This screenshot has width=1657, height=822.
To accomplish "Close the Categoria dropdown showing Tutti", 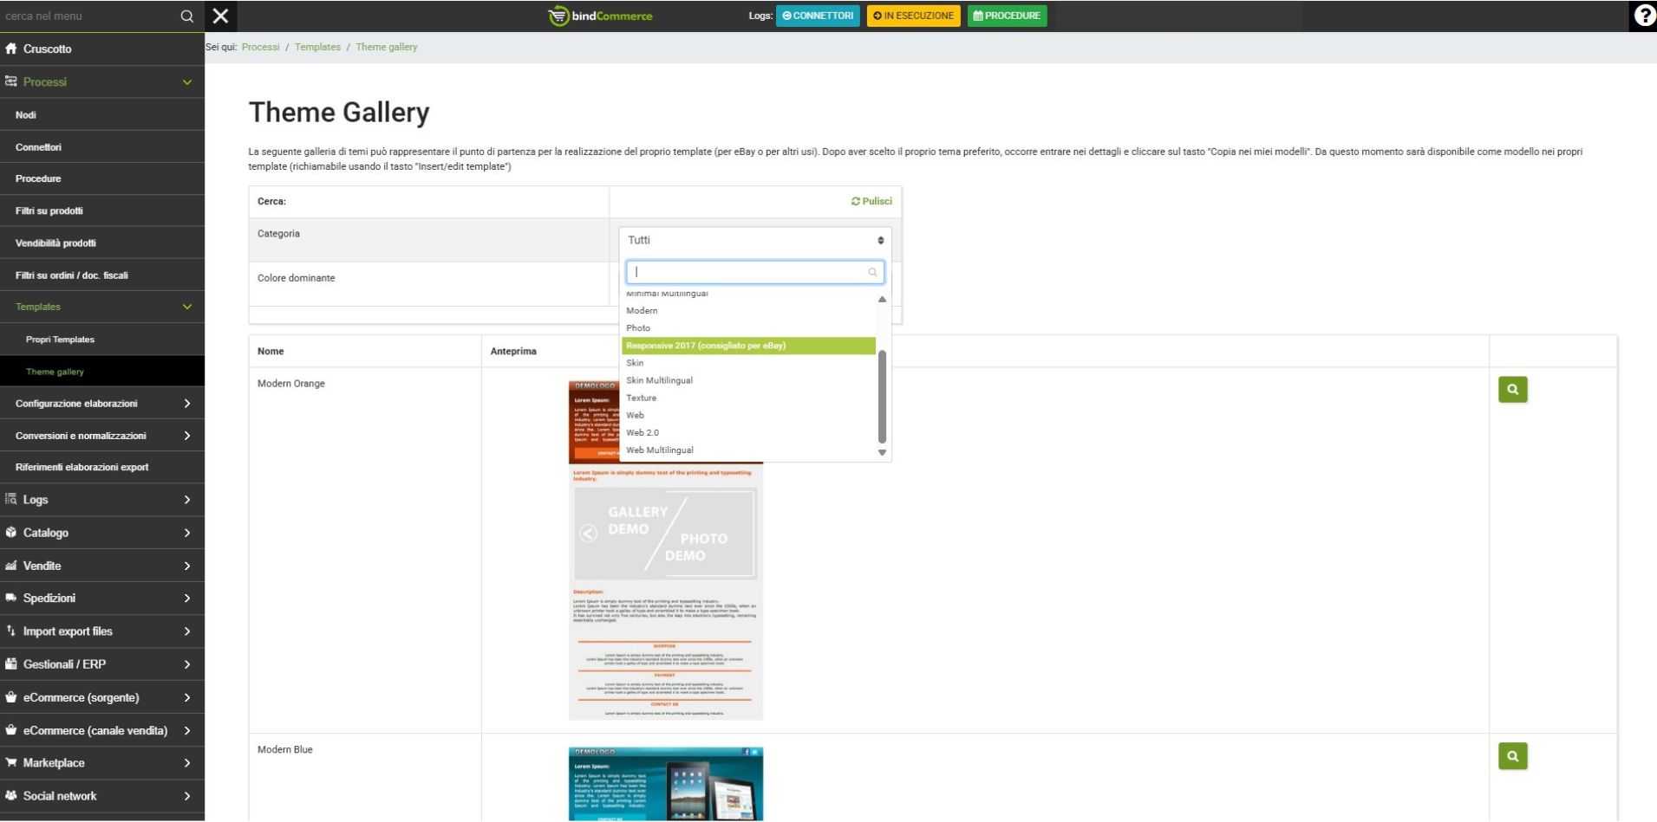I will [754, 241].
